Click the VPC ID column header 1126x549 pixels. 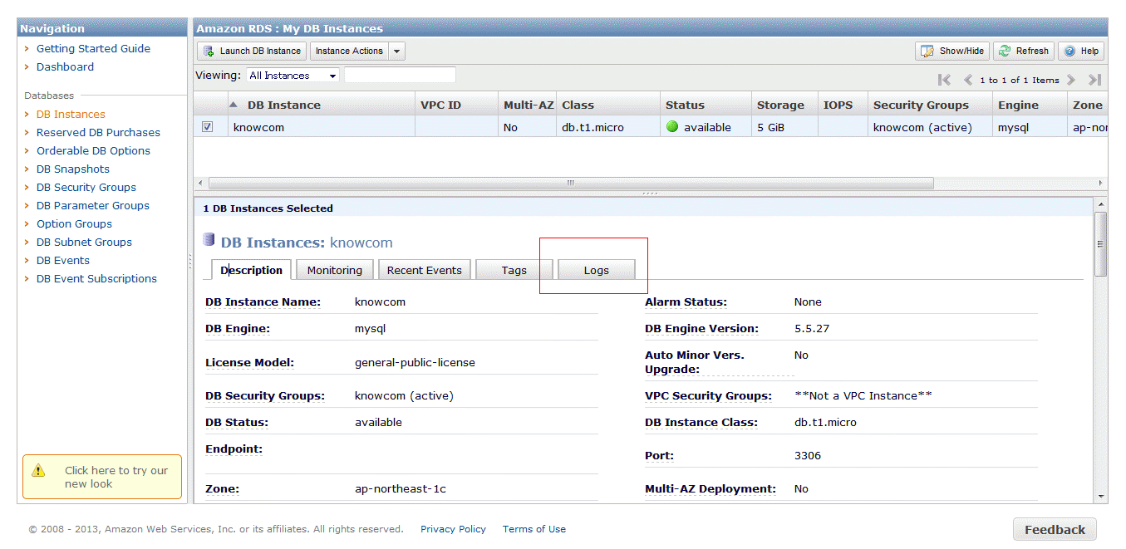(x=456, y=105)
